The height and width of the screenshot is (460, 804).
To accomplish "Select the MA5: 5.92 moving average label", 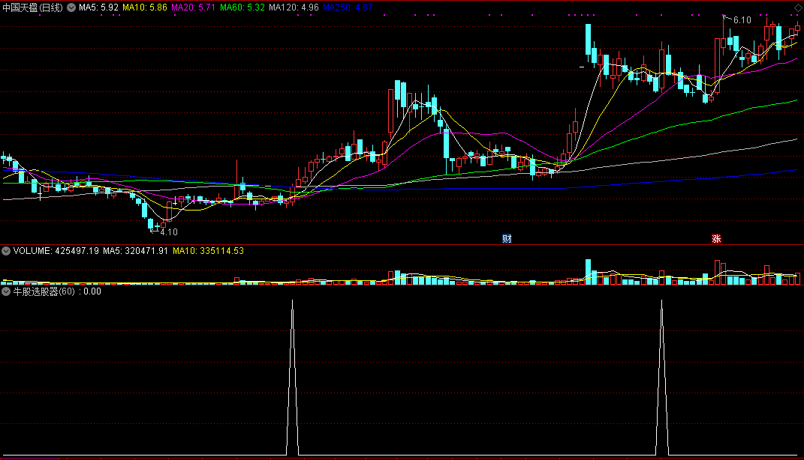I will click(x=98, y=7).
